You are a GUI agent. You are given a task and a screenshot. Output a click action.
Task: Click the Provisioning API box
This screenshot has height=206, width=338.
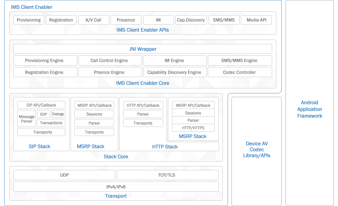click(29, 20)
